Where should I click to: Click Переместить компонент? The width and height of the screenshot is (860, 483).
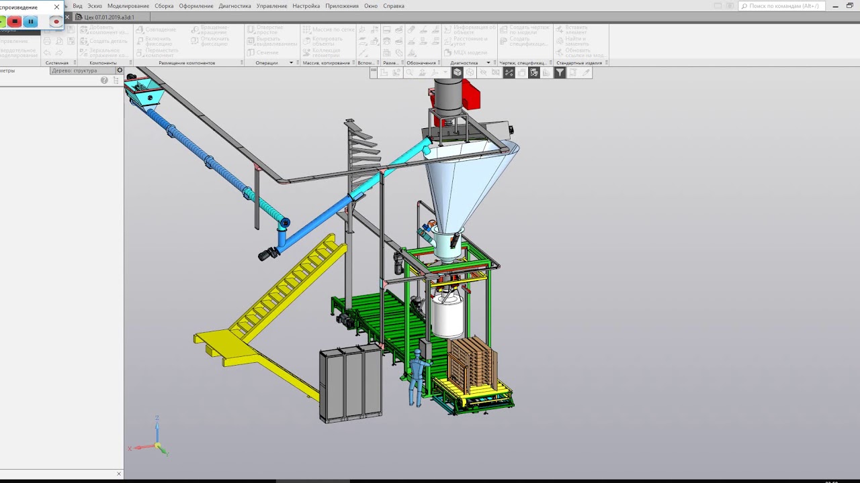[156, 52]
